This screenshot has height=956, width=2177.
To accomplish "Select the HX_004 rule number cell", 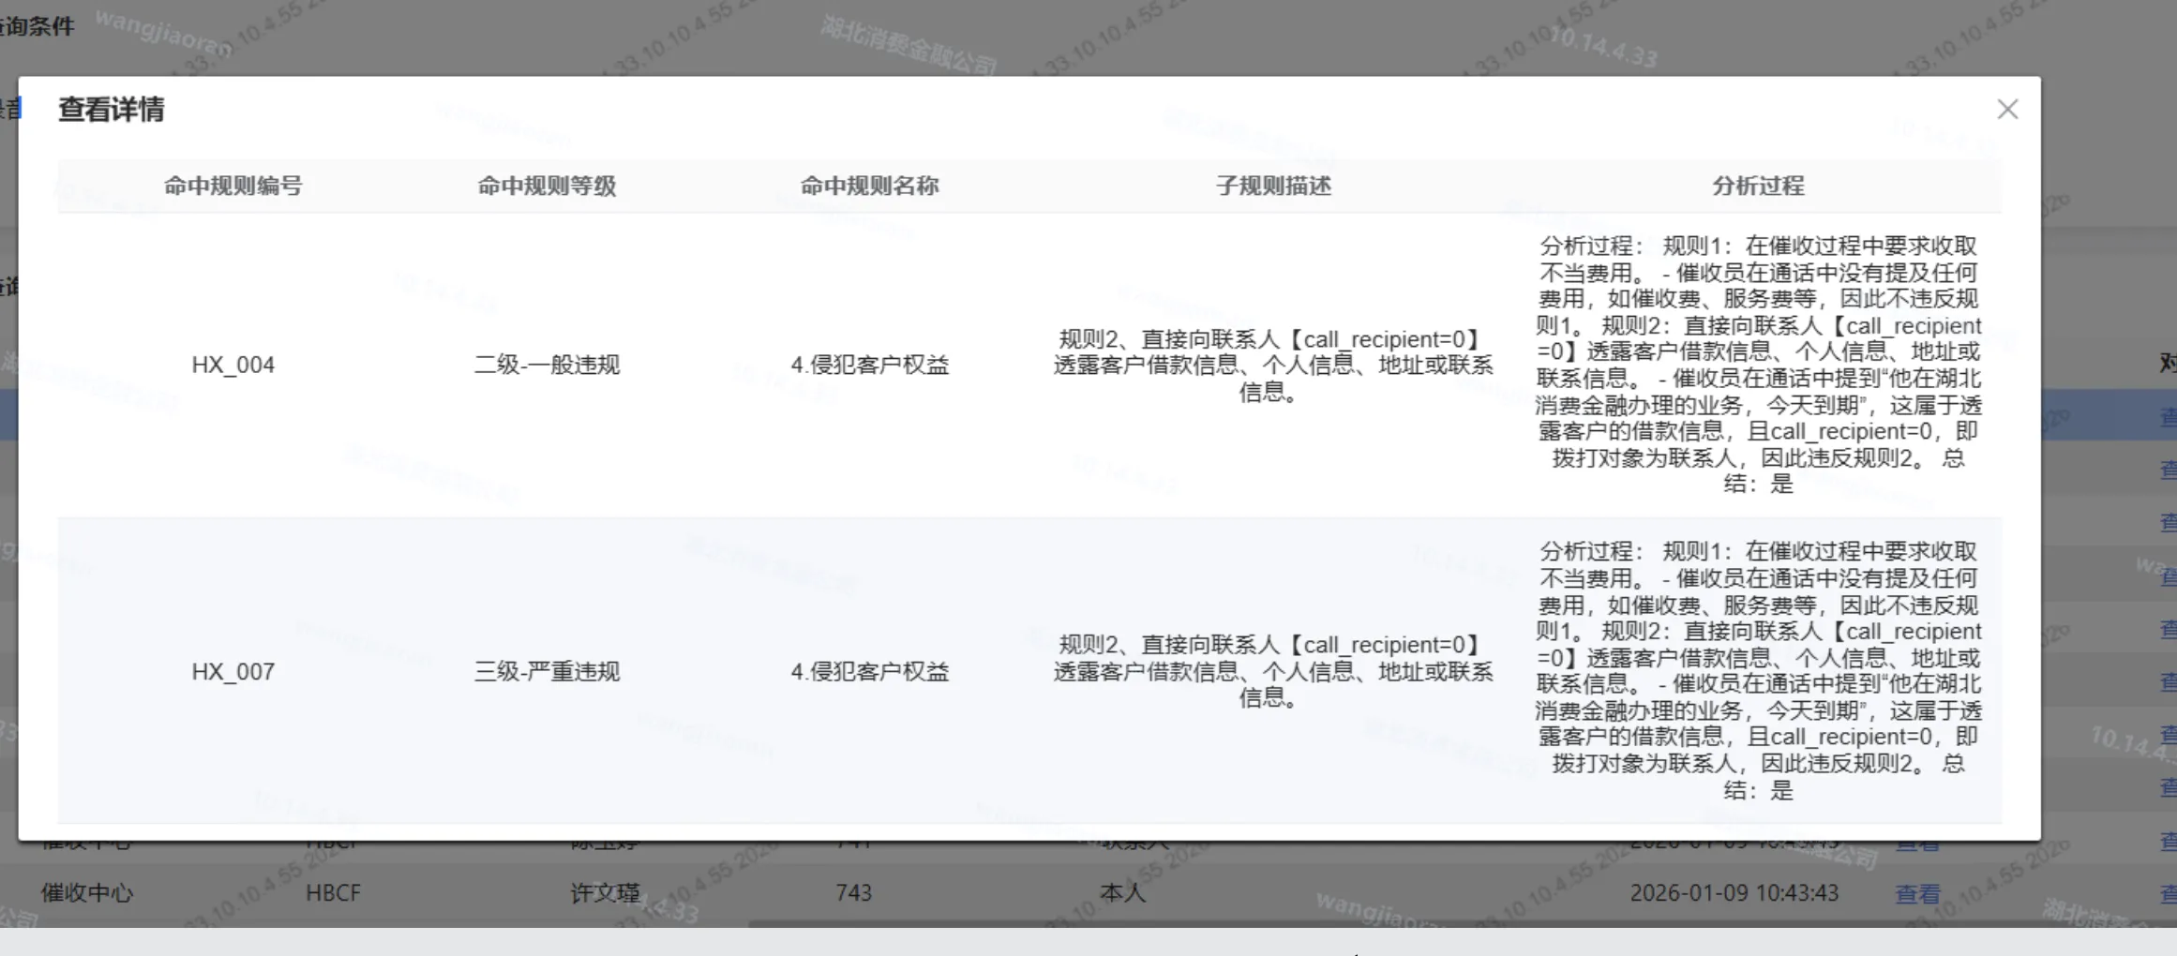I will point(233,365).
